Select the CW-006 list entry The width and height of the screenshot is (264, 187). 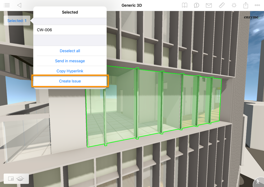70,30
